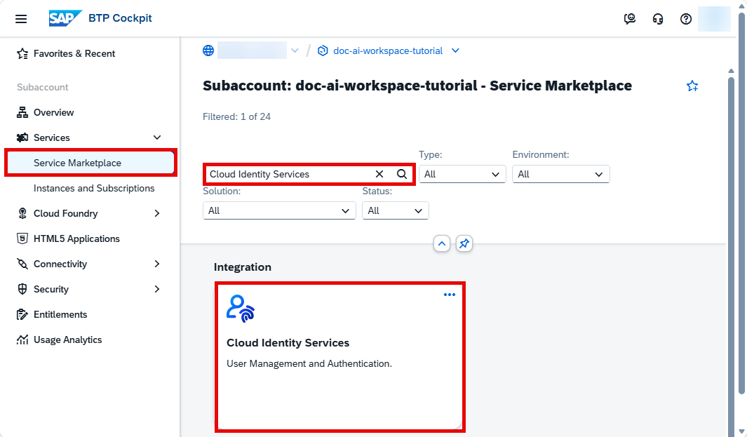
Task: Click the Security shield icon
Action: tap(22, 289)
